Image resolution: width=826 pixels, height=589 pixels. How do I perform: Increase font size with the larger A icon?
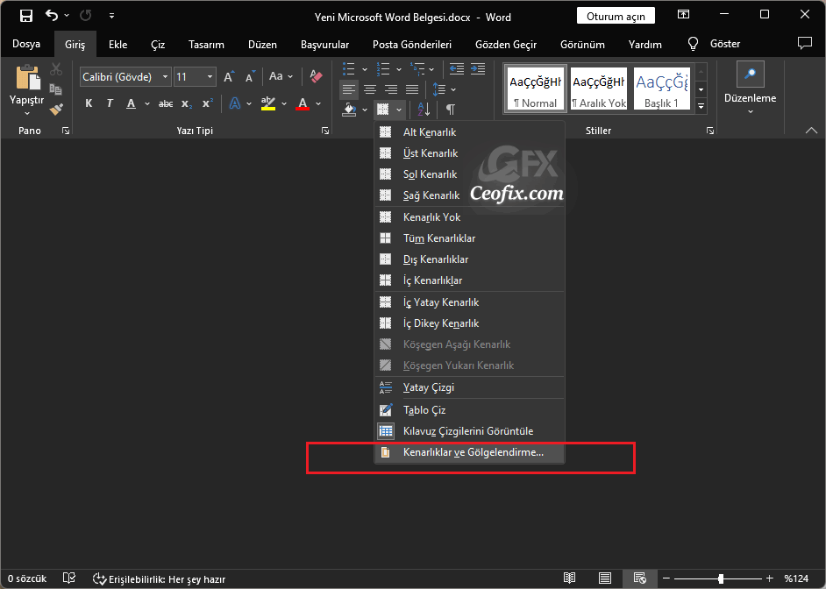click(x=229, y=77)
